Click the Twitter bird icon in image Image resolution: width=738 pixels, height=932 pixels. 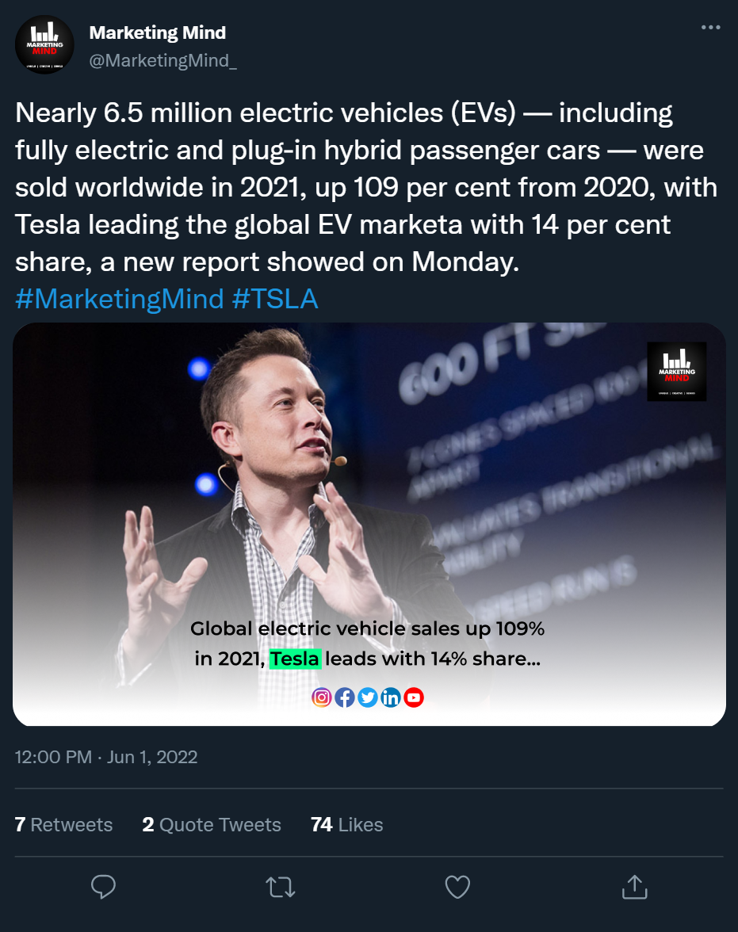click(368, 697)
